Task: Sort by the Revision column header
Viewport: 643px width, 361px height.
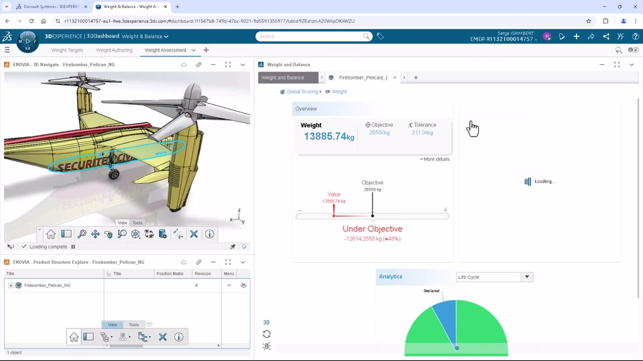Action: coord(202,274)
